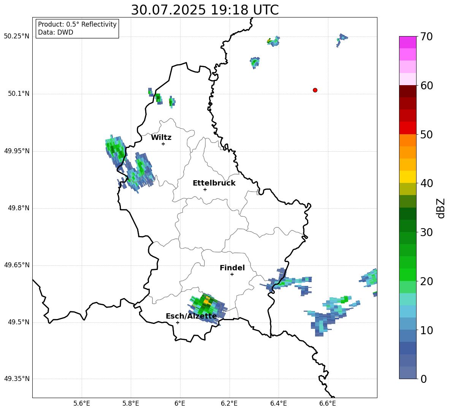
Task: Click the 50 tick label on colorbar
Action: (x=426, y=135)
